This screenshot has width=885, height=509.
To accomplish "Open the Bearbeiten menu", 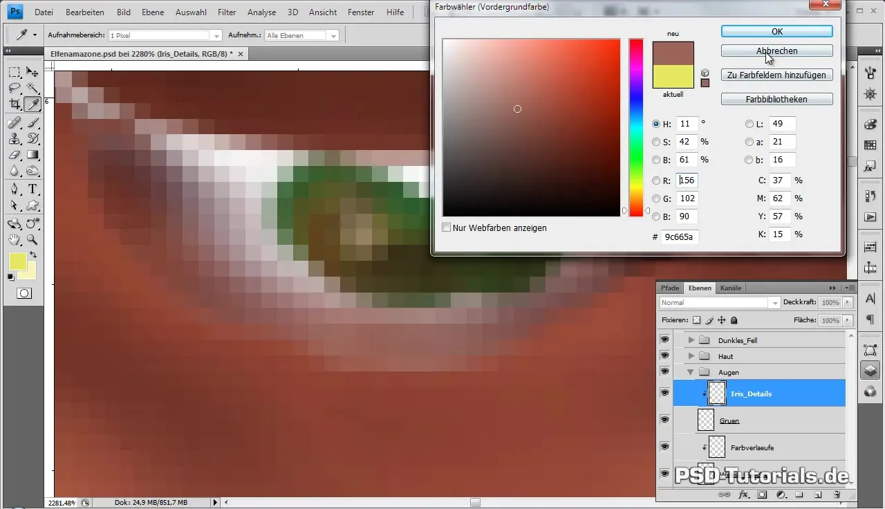I will (86, 12).
